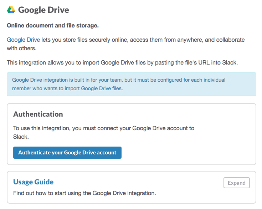262x209 pixels.
Task: Open the blue Google Drive hyperlink
Action: (x=23, y=40)
